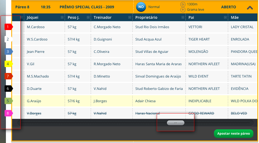Sort by Peso J. column arrow
259x143 pixels.
(88, 17)
